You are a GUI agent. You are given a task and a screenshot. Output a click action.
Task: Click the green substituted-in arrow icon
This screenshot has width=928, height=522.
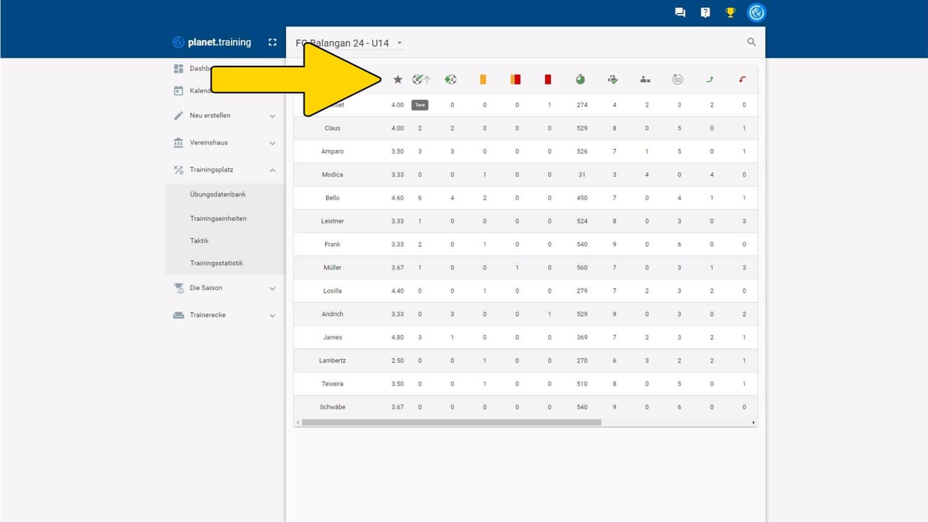[710, 79]
